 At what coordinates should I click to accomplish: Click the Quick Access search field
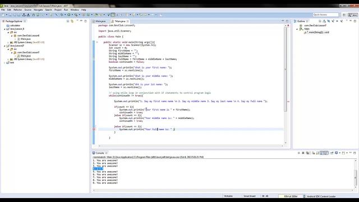pos(326,15)
